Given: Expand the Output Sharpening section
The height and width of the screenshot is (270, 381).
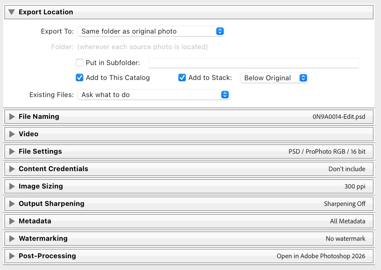Looking at the screenshot, I should click(x=12, y=204).
